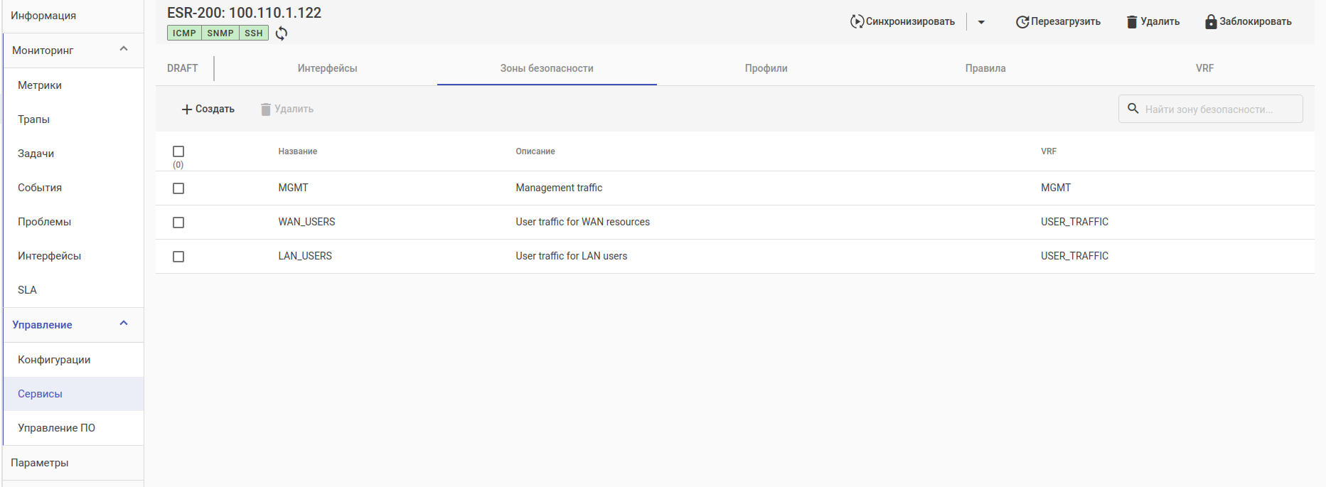Go to Метрики in the sidebar
Screen dimensions: 1326x487
tap(40, 85)
